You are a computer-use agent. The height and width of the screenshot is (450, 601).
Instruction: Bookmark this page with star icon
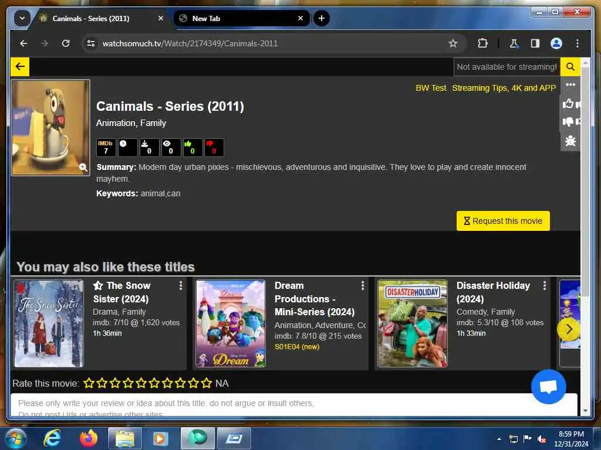(x=453, y=43)
